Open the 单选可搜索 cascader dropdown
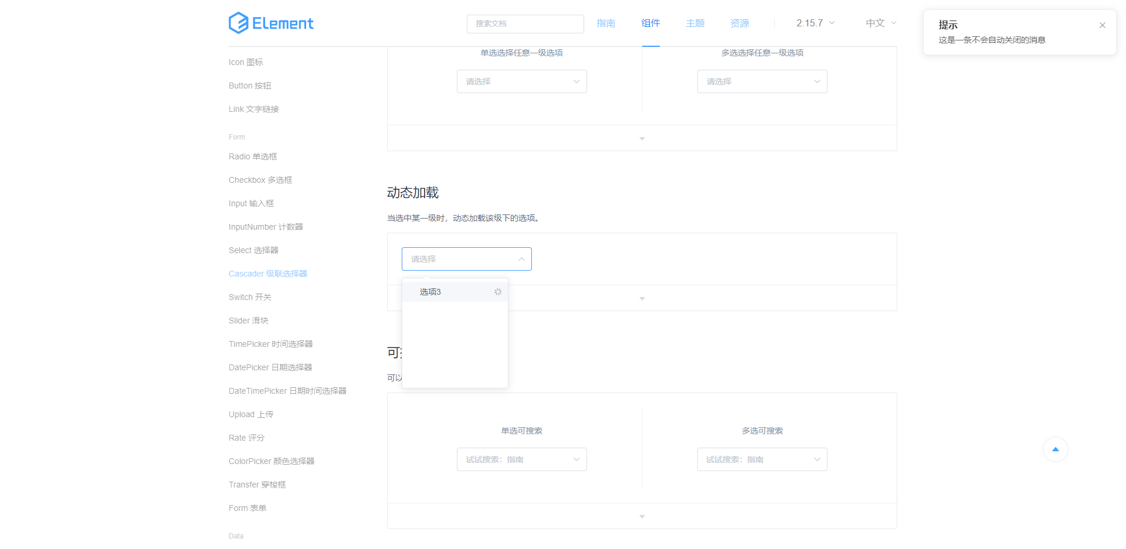The image size is (1126, 549). tap(521, 459)
